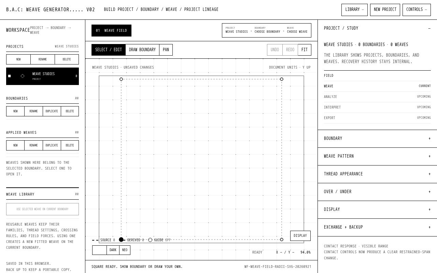This screenshot has width=437, height=273.
Task: Switch theme to Dark
Action: 113,250
